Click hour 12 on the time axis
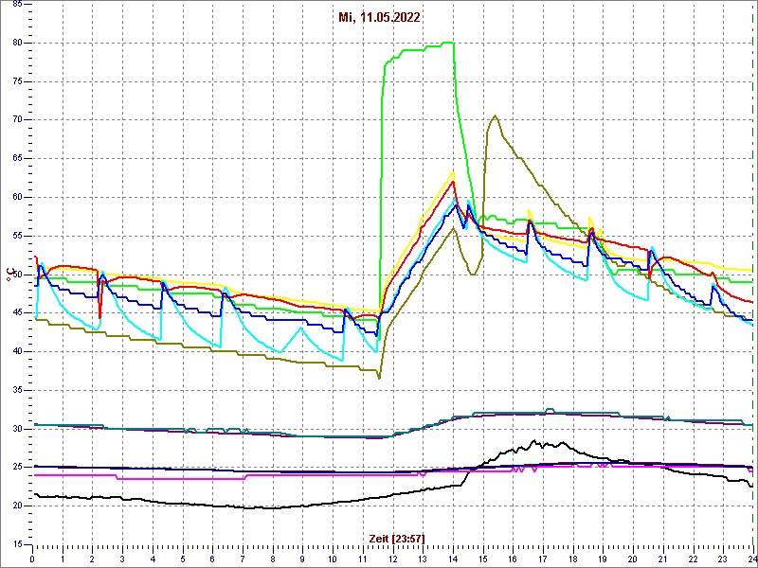Image resolution: width=758 pixels, height=568 pixels. (392, 559)
